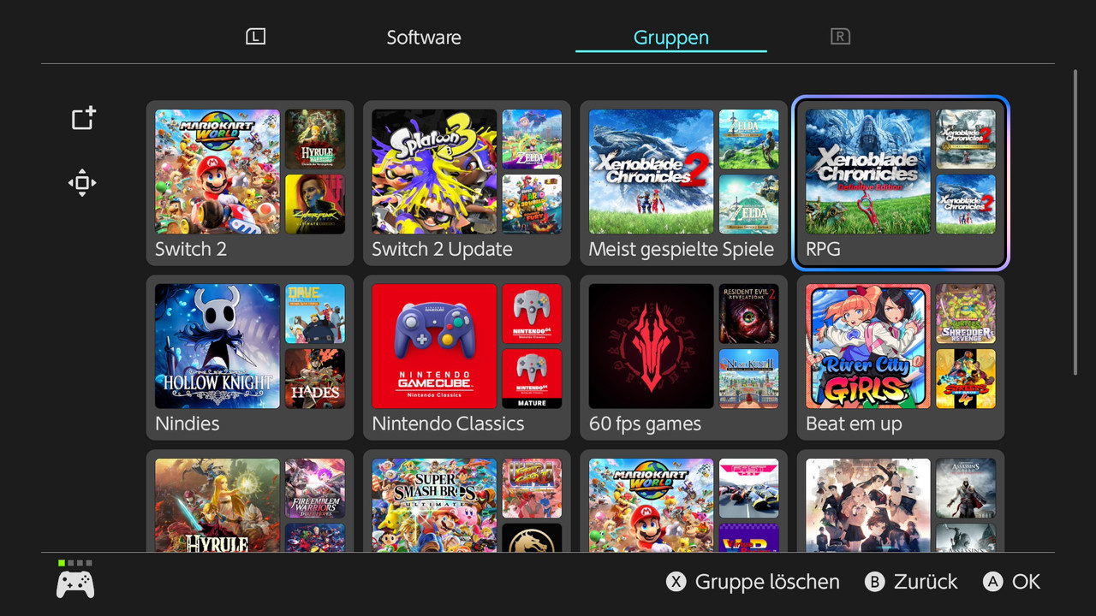
Task: Open the Switch 2 Update group
Action: point(467,183)
